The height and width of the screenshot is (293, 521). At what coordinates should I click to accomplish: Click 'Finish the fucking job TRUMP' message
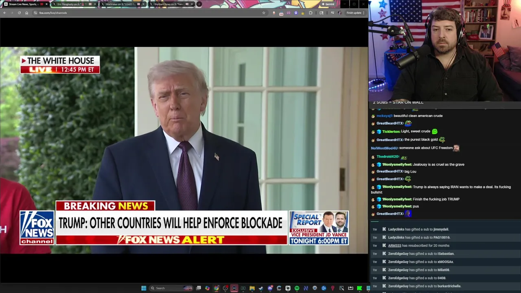pos(436,199)
